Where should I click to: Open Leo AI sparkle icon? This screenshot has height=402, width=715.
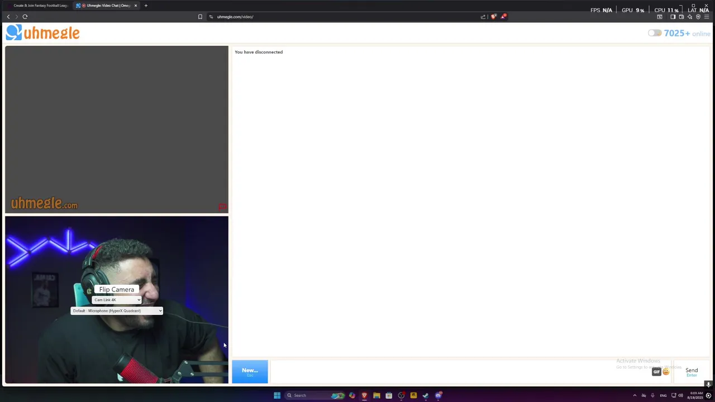coord(689,17)
